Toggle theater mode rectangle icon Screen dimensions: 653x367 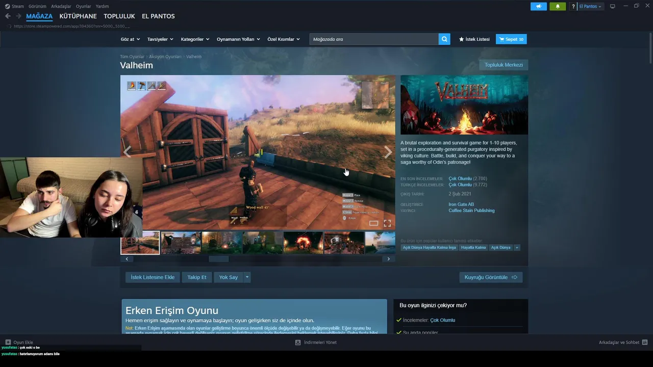tap(374, 223)
